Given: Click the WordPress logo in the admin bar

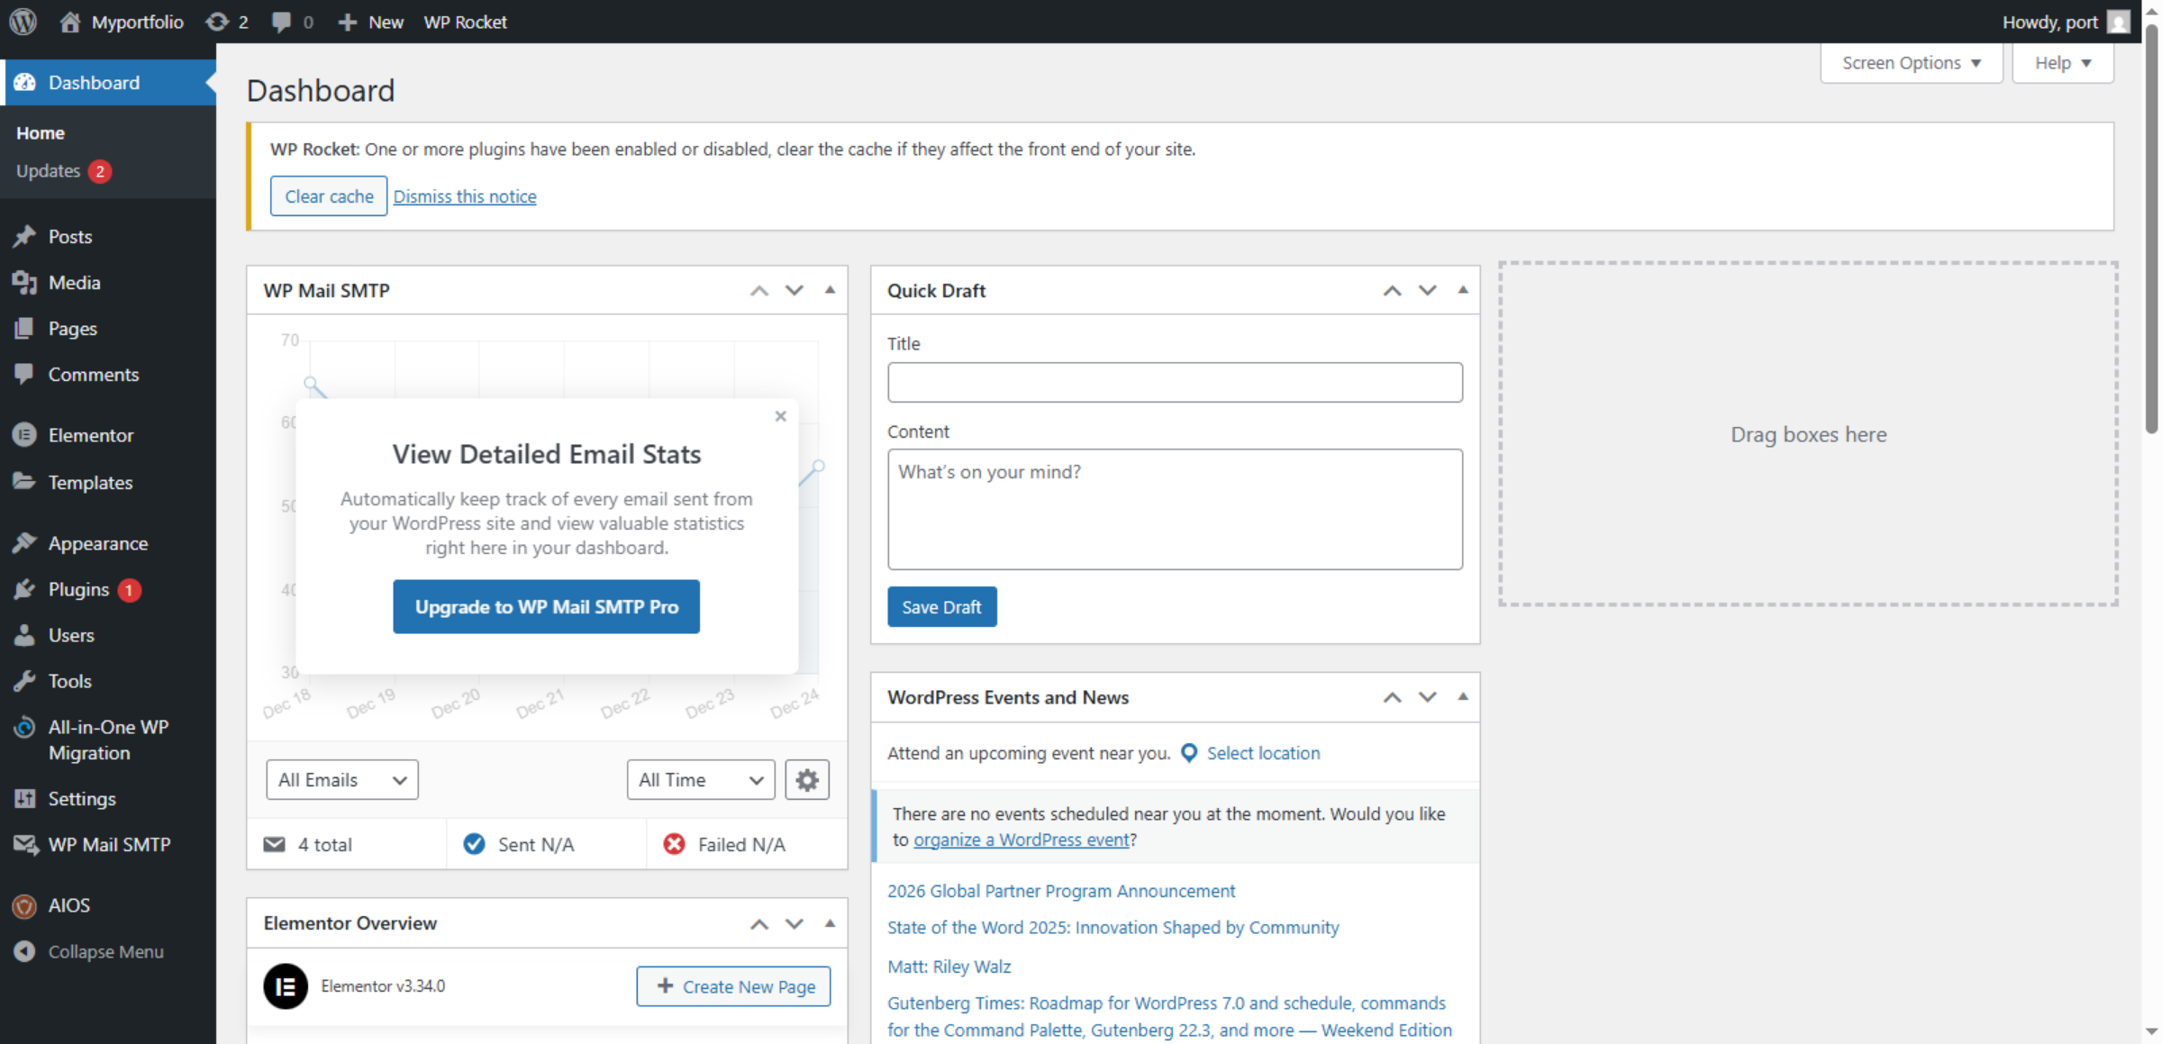Looking at the screenshot, I should click(22, 22).
